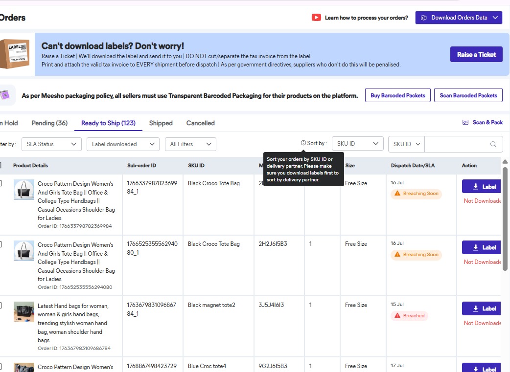
Task: Expand the Label downloaded dropdown
Action: (123, 144)
